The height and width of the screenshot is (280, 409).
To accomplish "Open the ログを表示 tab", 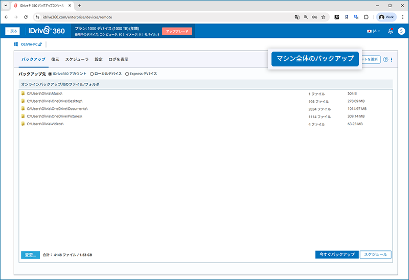I will coord(118,59).
